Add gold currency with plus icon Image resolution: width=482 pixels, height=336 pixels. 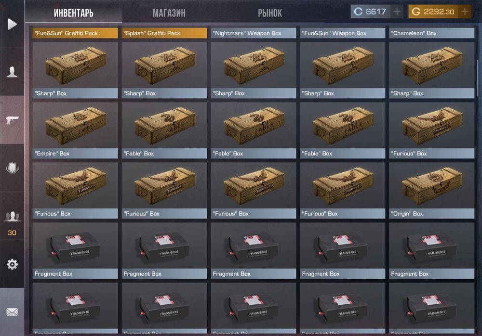pyautogui.click(x=465, y=12)
